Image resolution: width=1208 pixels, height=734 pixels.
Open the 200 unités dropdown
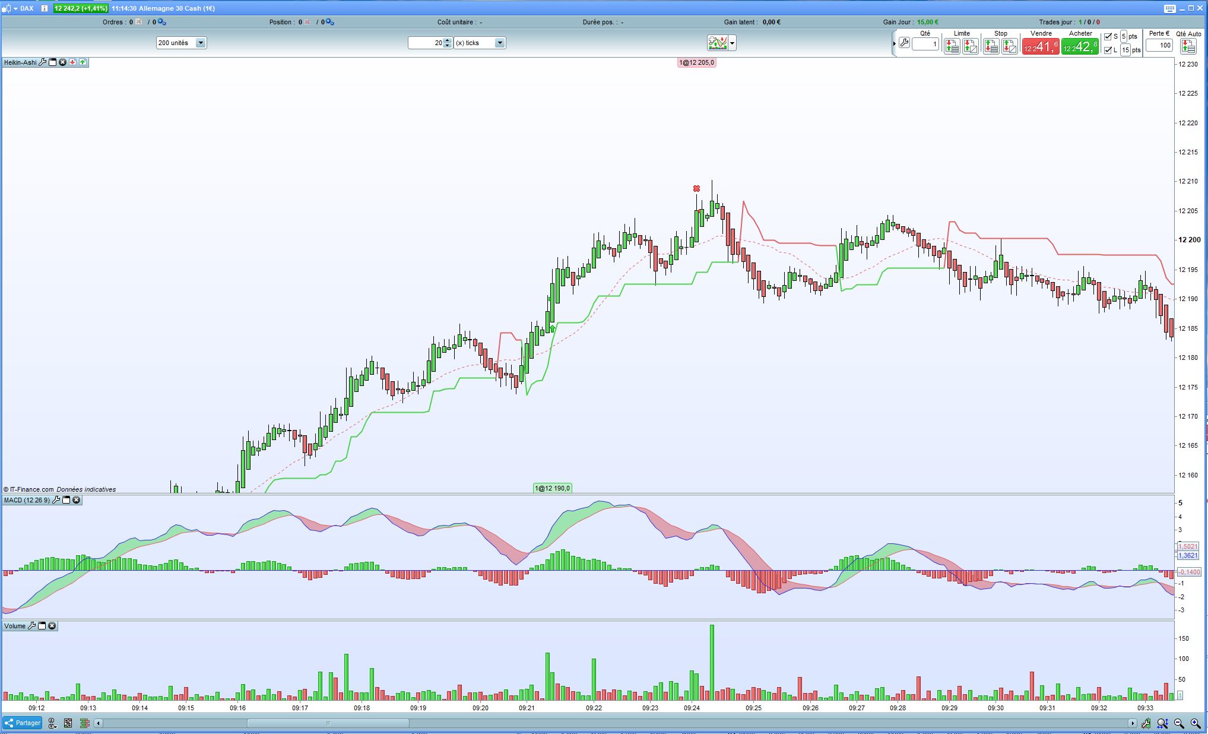coord(200,43)
